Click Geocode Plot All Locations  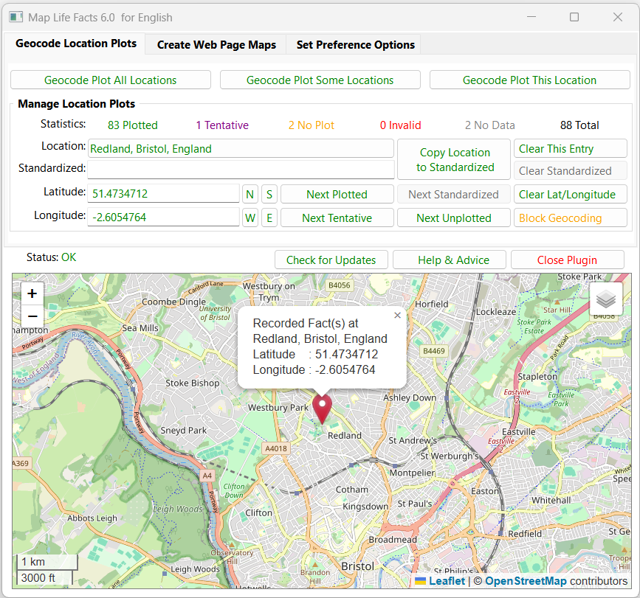click(x=109, y=80)
